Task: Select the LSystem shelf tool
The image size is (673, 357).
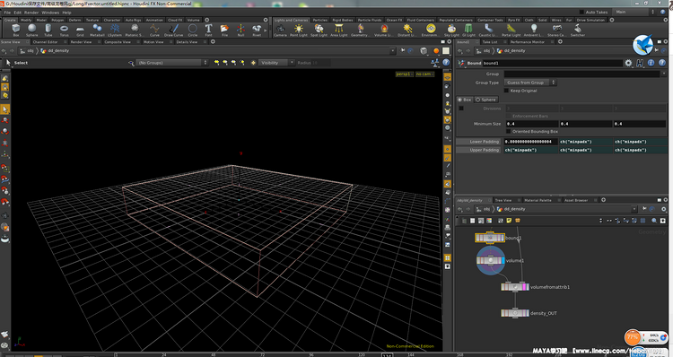Action: [x=115, y=30]
